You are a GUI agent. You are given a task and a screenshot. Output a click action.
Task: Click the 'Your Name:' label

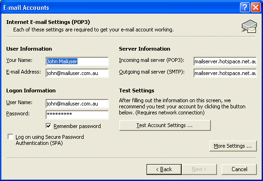(x=19, y=60)
